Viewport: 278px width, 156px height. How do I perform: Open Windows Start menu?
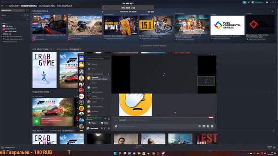click(x=115, y=153)
